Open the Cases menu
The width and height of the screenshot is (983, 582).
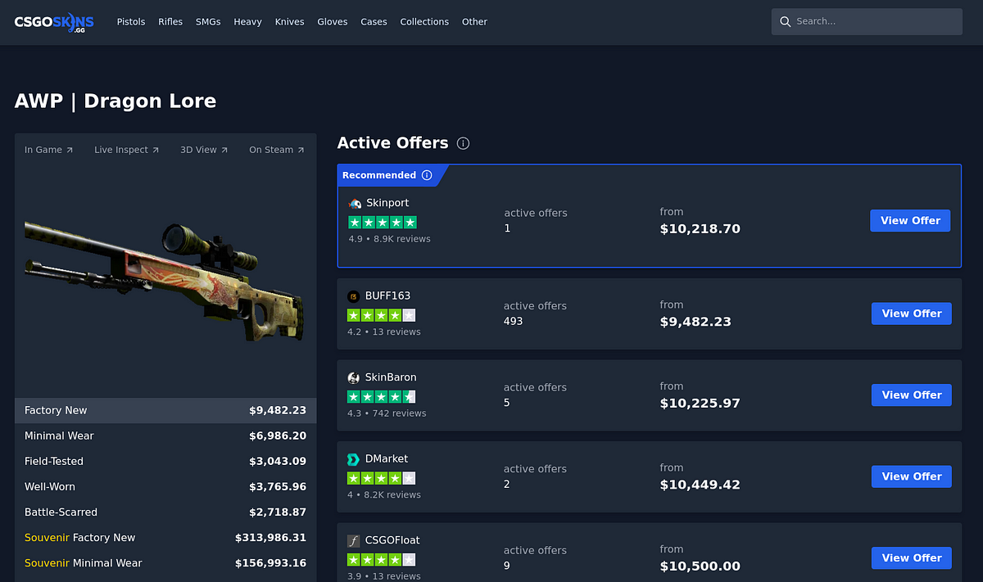(374, 22)
